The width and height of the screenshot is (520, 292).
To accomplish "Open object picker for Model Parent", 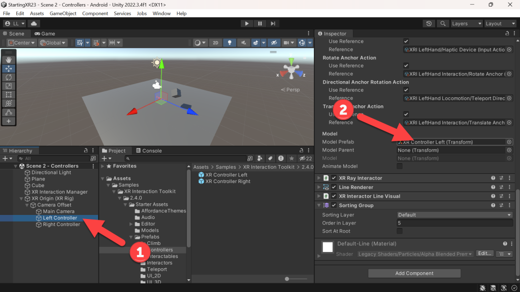I will click(509, 150).
